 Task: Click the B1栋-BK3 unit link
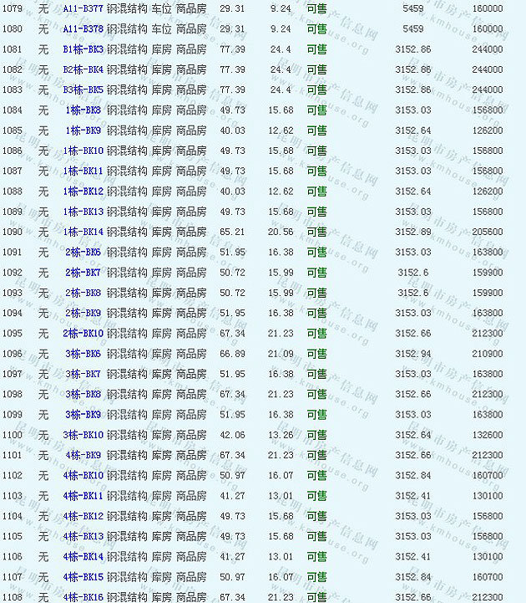(83, 49)
